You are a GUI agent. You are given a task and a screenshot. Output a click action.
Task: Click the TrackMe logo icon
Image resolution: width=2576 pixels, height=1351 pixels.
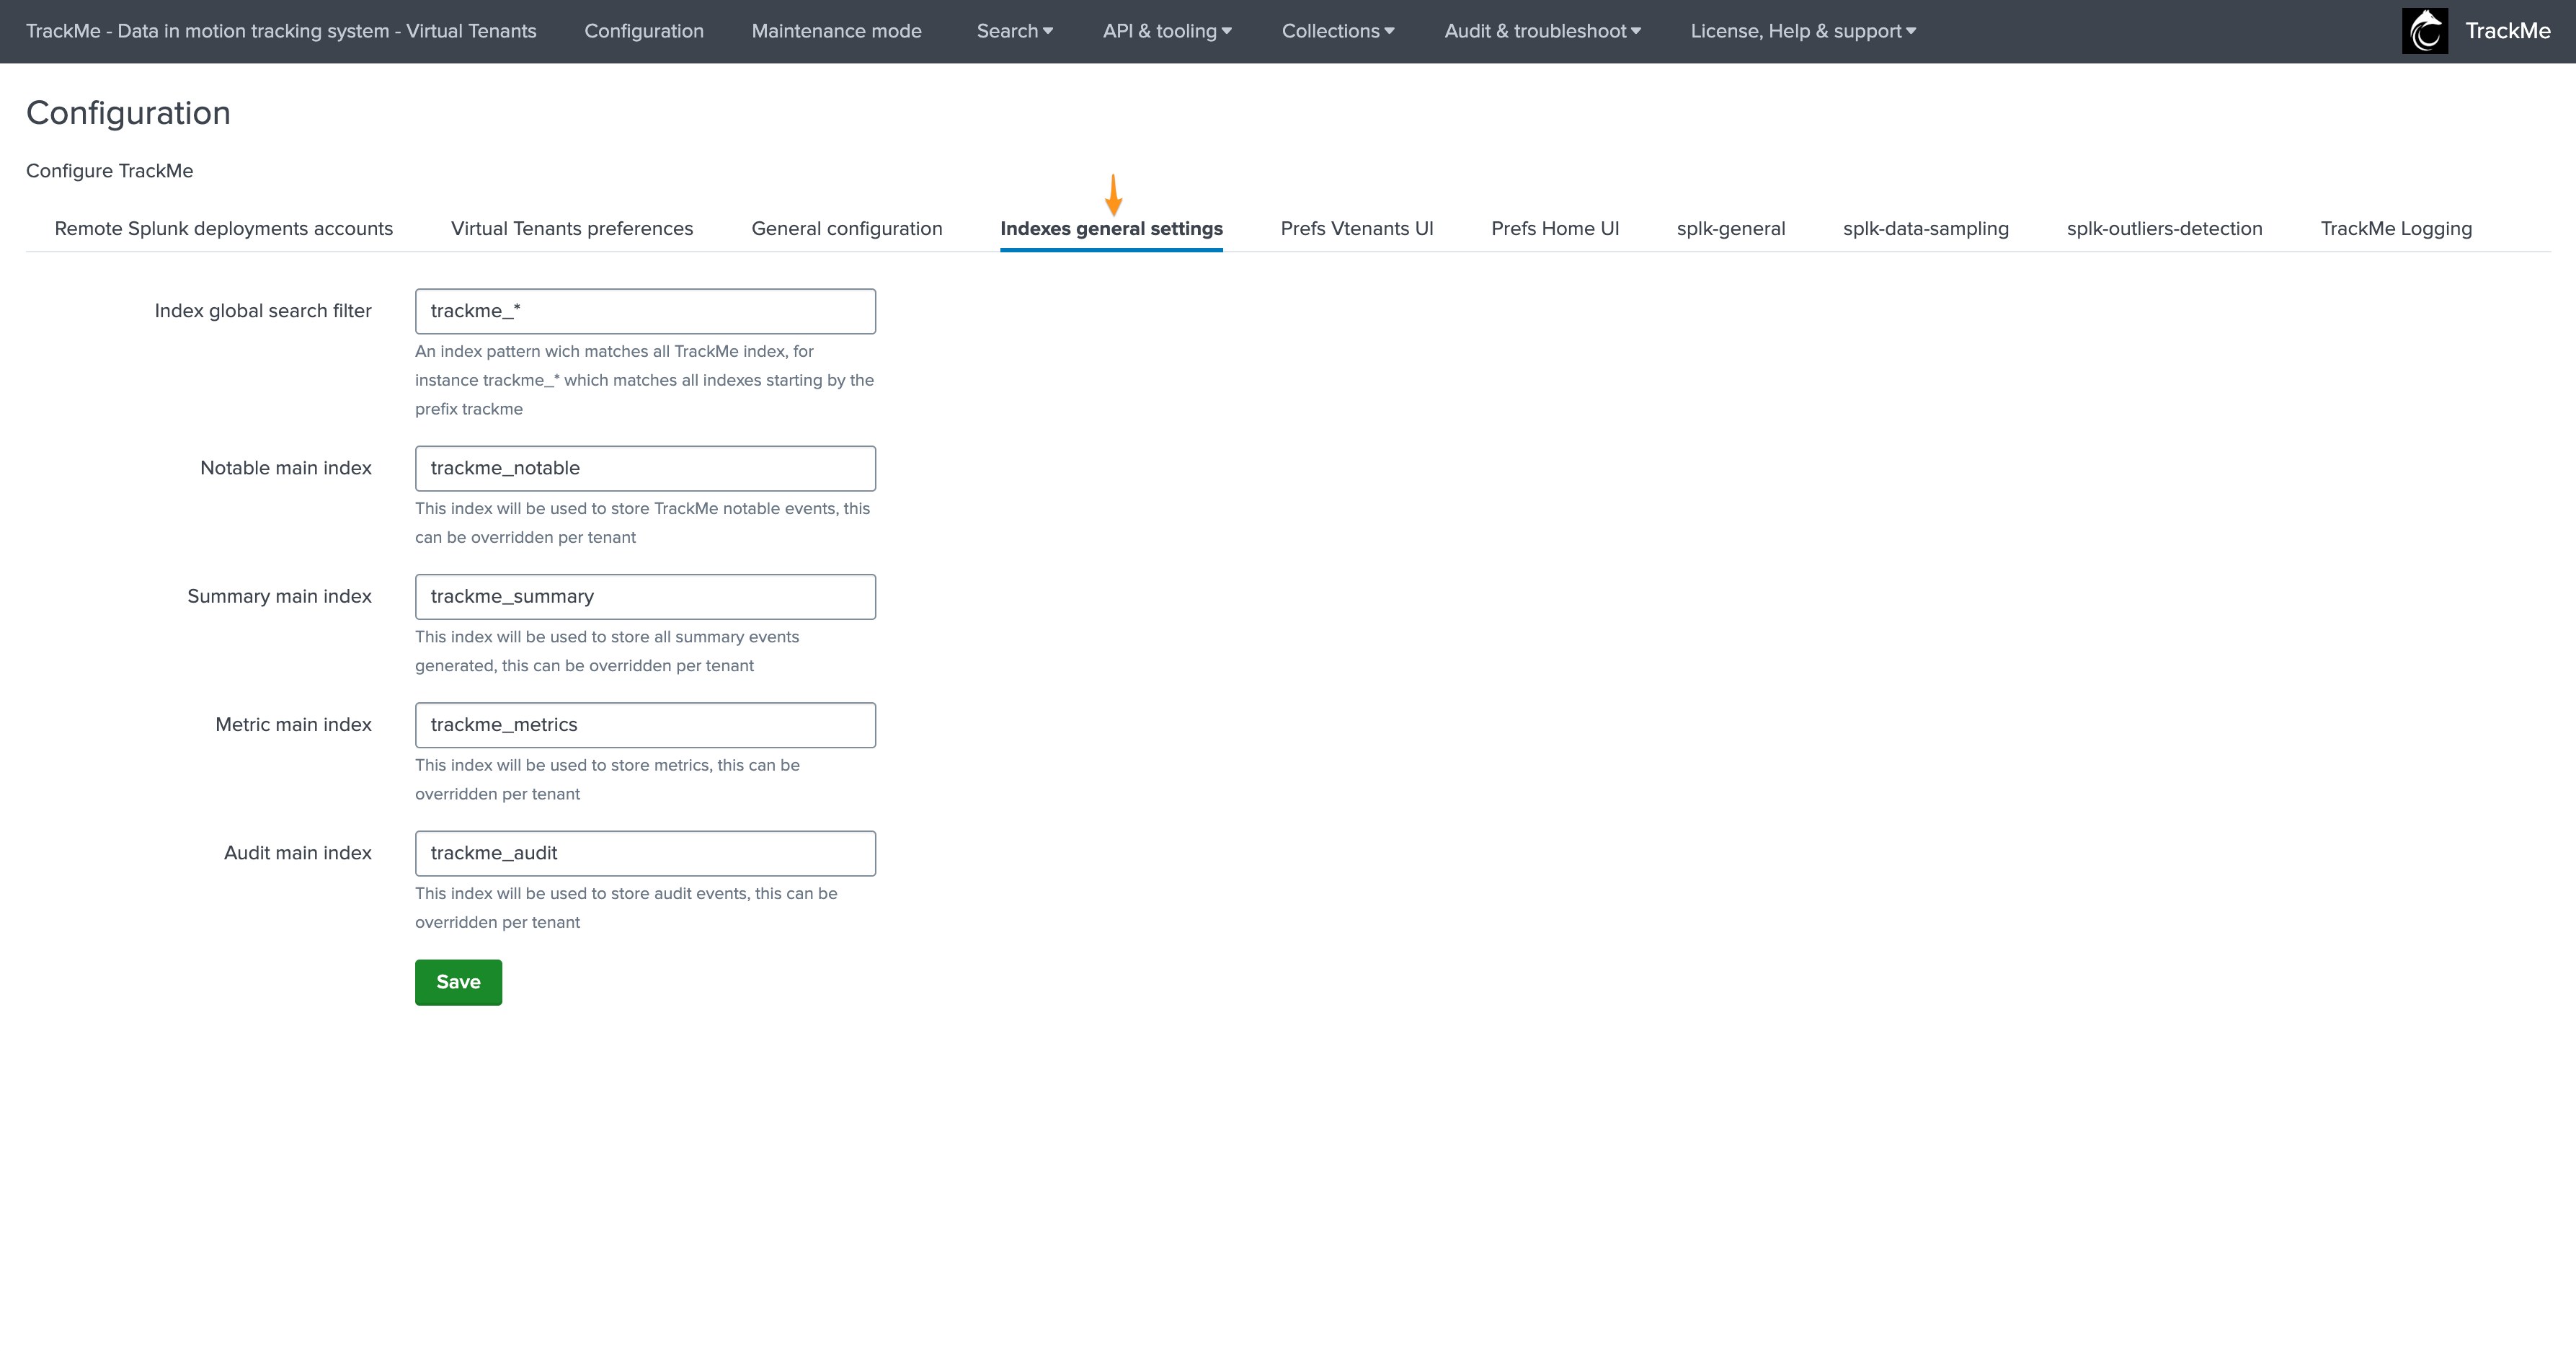2424,31
